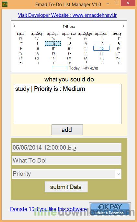137x222 pixels.
Task: Expand the Priority dropdown arrow
Action: tap(119, 174)
